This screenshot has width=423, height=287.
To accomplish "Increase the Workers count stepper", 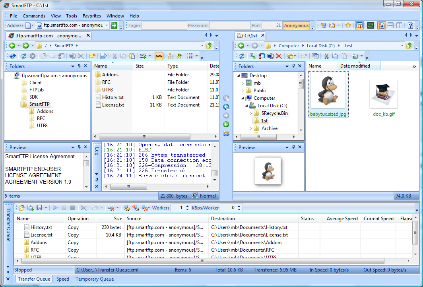I will tap(188, 206).
